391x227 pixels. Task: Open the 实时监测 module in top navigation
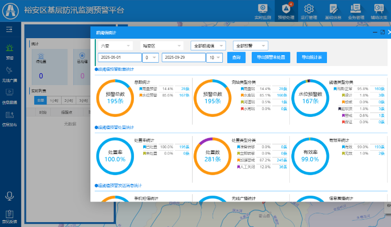262,11
